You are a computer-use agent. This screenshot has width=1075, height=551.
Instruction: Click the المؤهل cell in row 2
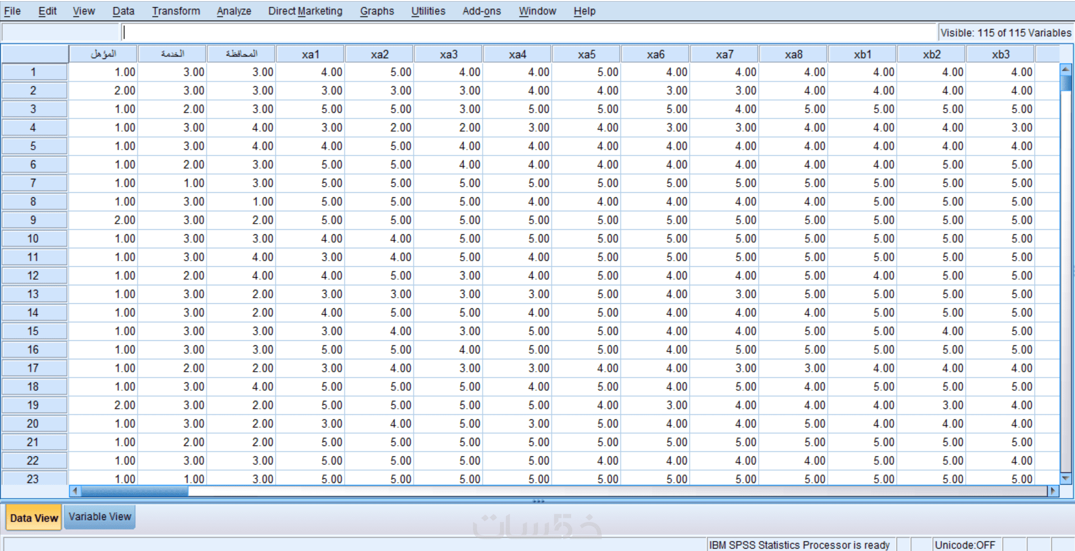(x=103, y=90)
